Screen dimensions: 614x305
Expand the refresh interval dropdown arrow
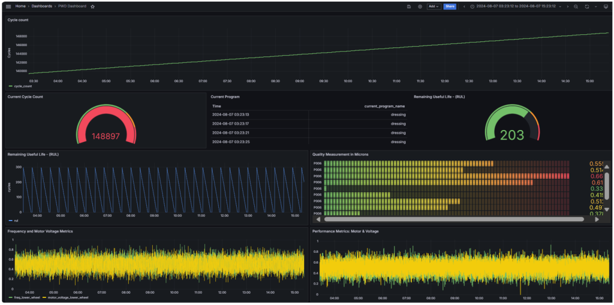click(x=595, y=6)
